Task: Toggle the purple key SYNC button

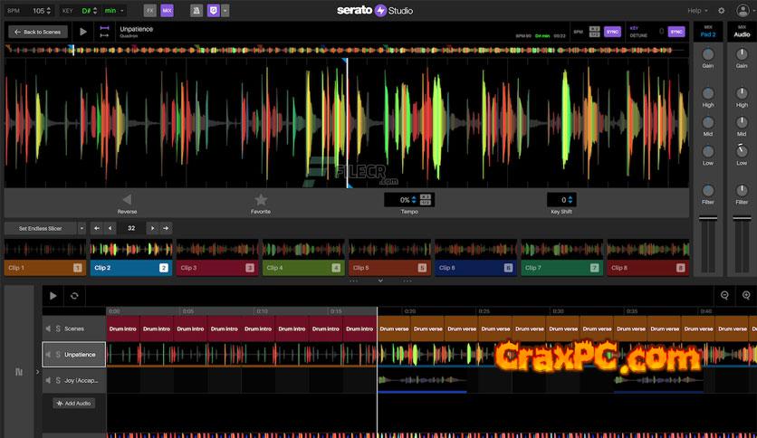Action: coord(676,32)
